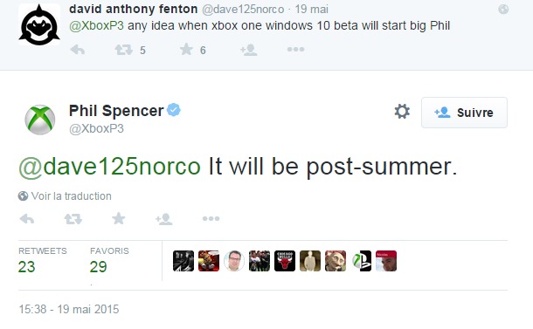This screenshot has height=329, width=533.
Task: View the 29 favoris list
Action: (109, 261)
